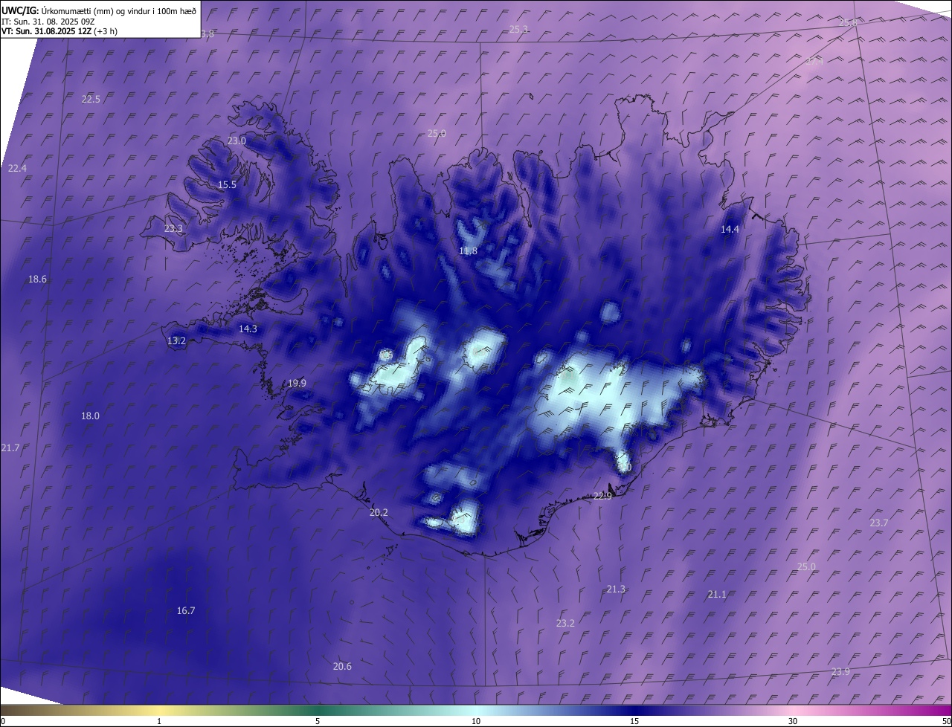This screenshot has width=952, height=727.
Task: Click the 19.9 value label
Action: click(297, 383)
